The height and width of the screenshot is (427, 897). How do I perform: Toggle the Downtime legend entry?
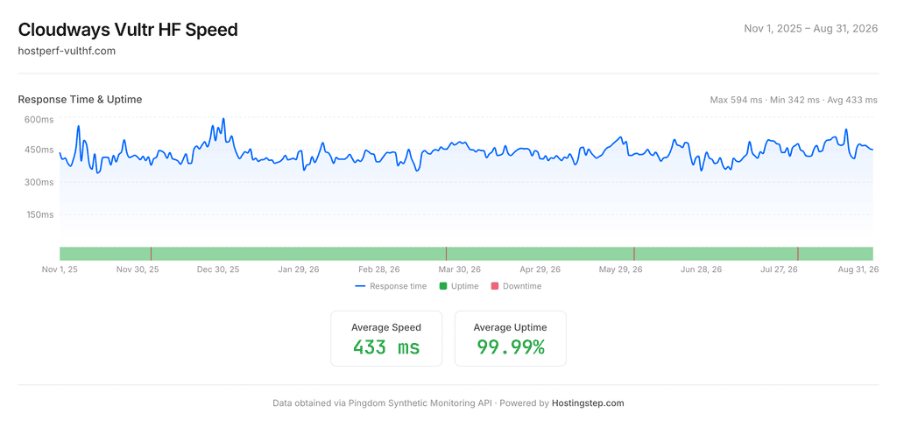point(516,286)
